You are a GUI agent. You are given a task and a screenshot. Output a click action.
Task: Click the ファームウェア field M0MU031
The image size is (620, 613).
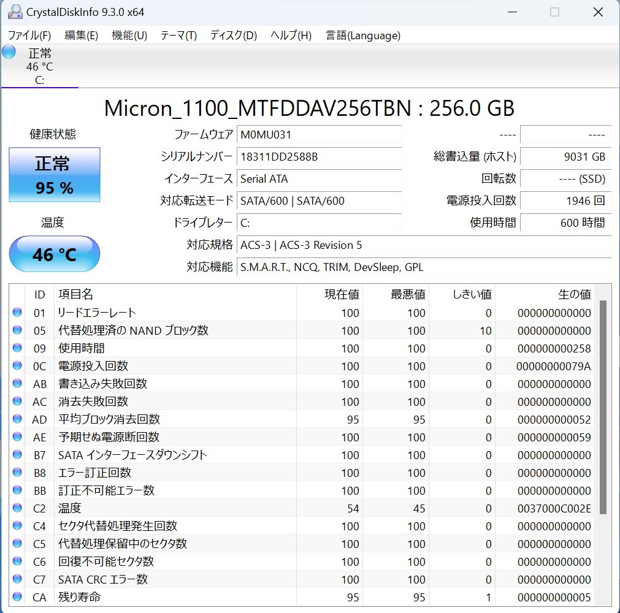tap(319, 134)
